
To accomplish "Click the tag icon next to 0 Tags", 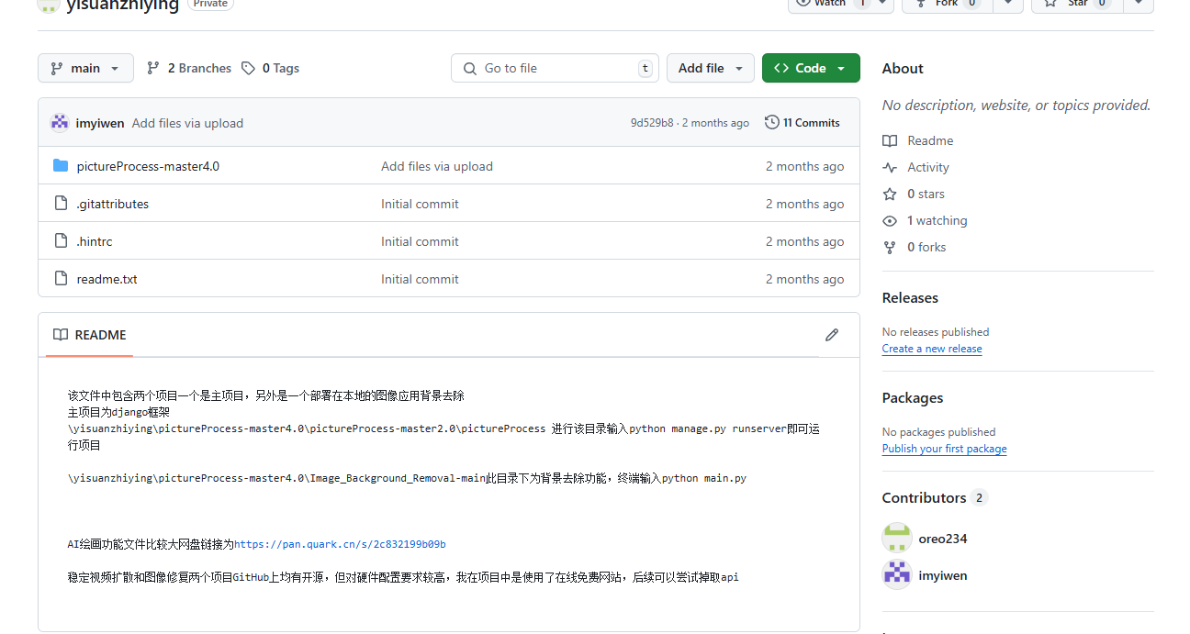I will (248, 68).
